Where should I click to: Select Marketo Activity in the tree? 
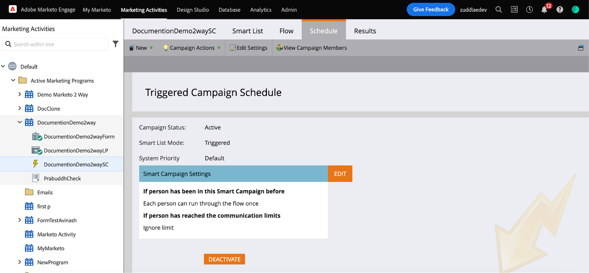tap(56, 234)
